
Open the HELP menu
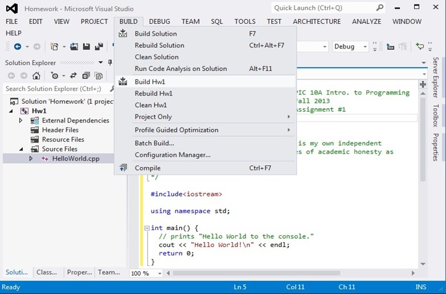pos(13,33)
